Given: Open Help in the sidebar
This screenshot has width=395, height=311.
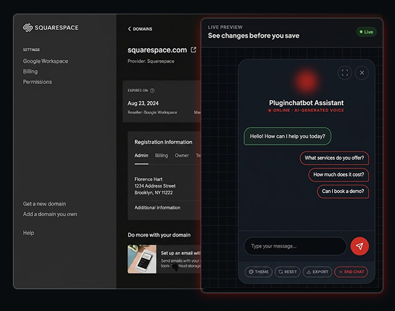Looking at the screenshot, I should (29, 233).
